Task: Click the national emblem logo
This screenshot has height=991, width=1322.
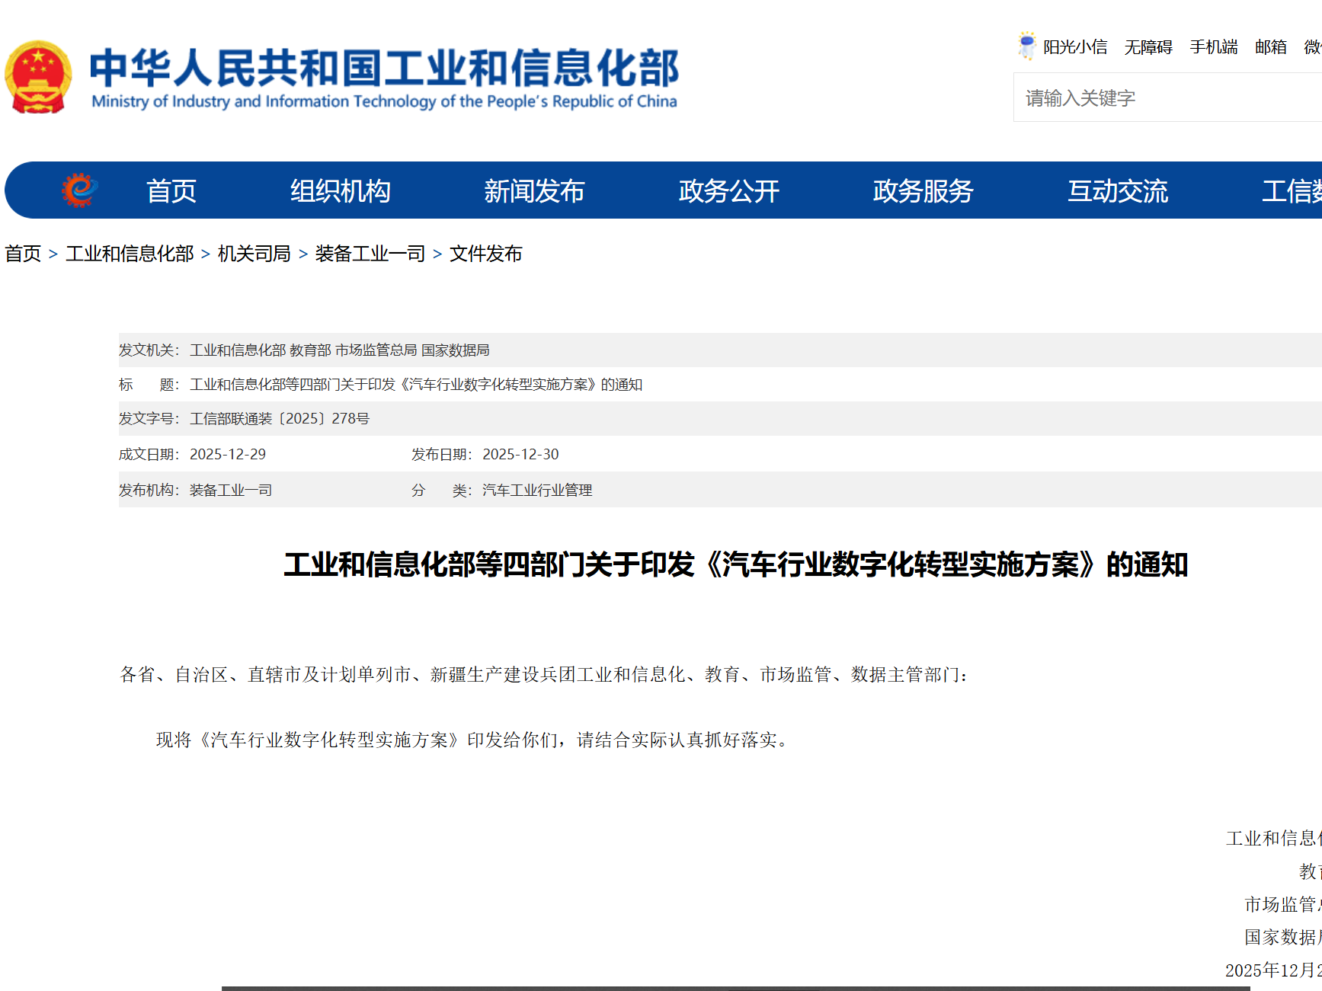Action: tap(42, 74)
